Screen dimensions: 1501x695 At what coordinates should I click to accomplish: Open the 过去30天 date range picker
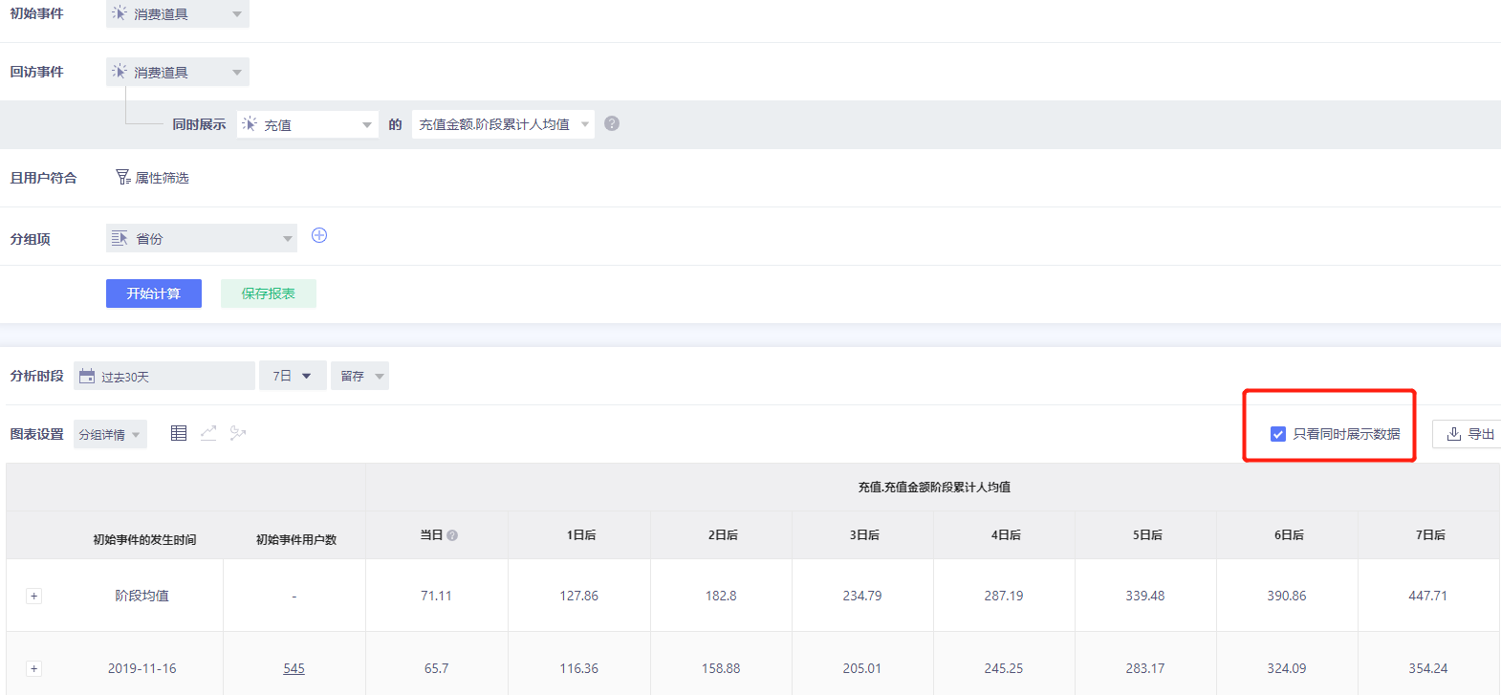pyautogui.click(x=164, y=376)
